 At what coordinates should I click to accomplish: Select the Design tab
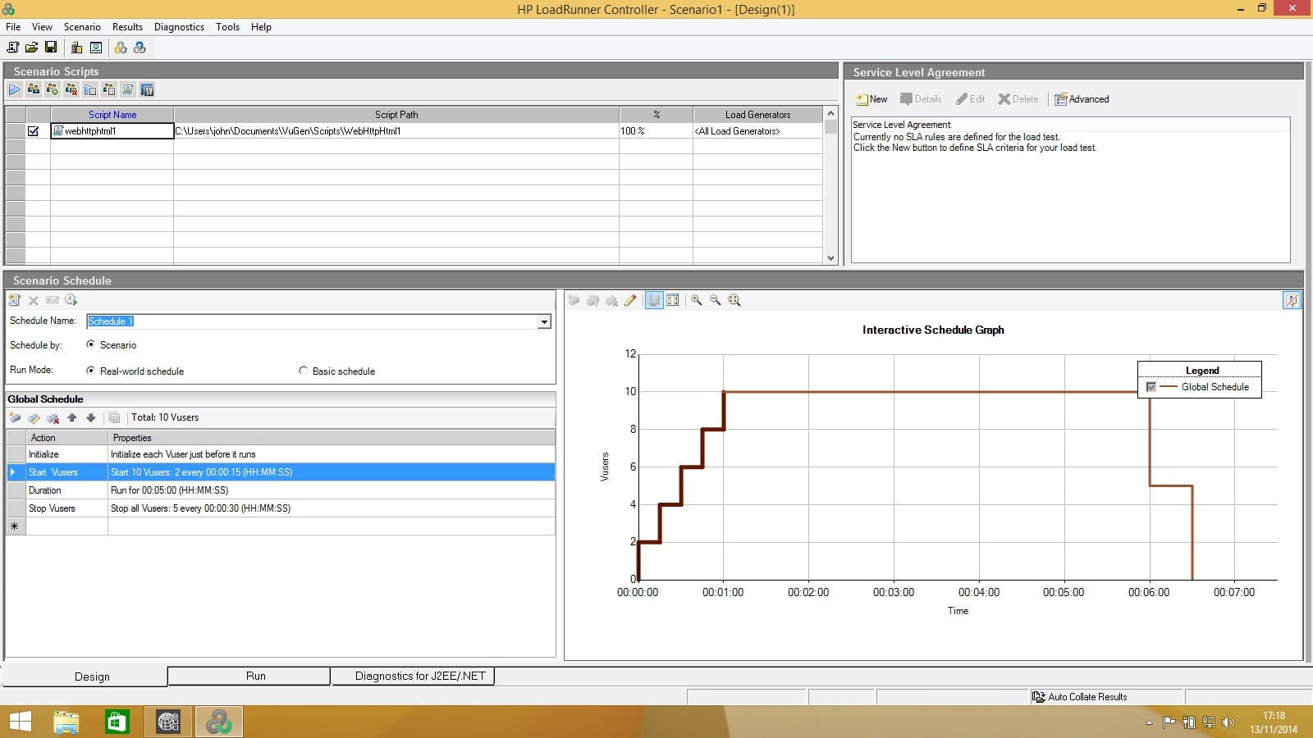tap(84, 676)
